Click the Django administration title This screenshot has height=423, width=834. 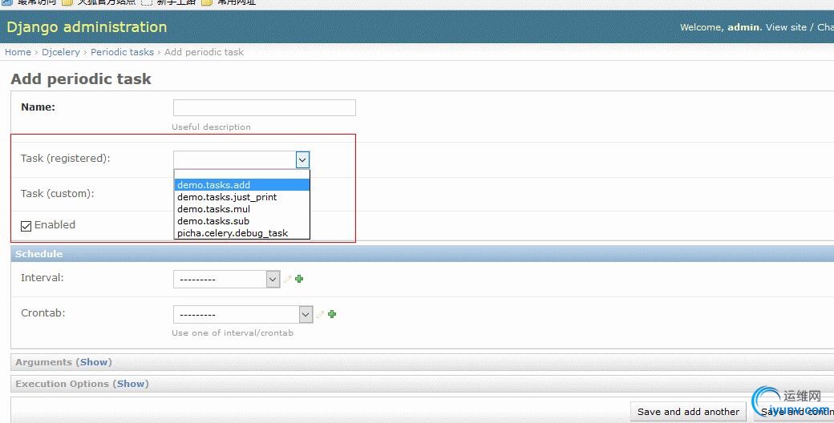pyautogui.click(x=87, y=27)
